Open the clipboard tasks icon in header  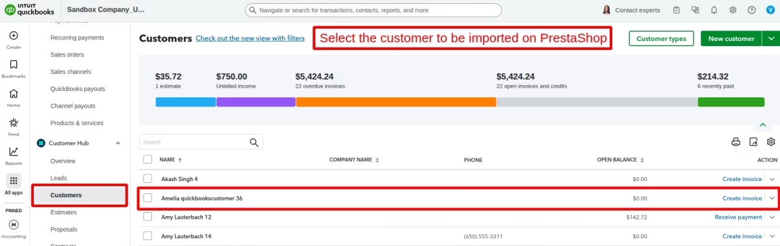tap(677, 10)
